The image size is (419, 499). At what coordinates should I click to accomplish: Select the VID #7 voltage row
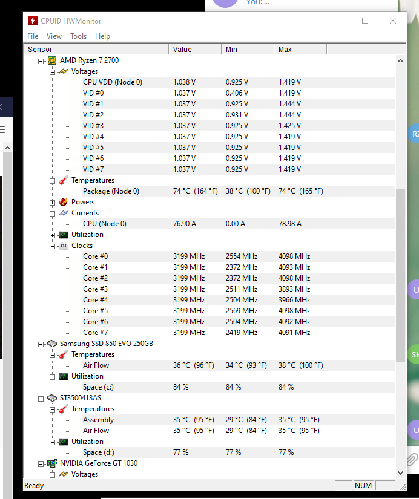pyautogui.click(x=239, y=169)
